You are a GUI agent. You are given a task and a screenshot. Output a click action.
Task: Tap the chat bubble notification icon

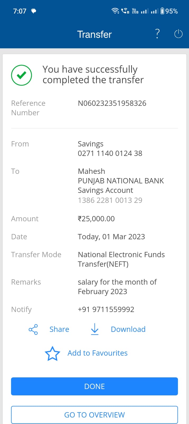click(x=34, y=11)
